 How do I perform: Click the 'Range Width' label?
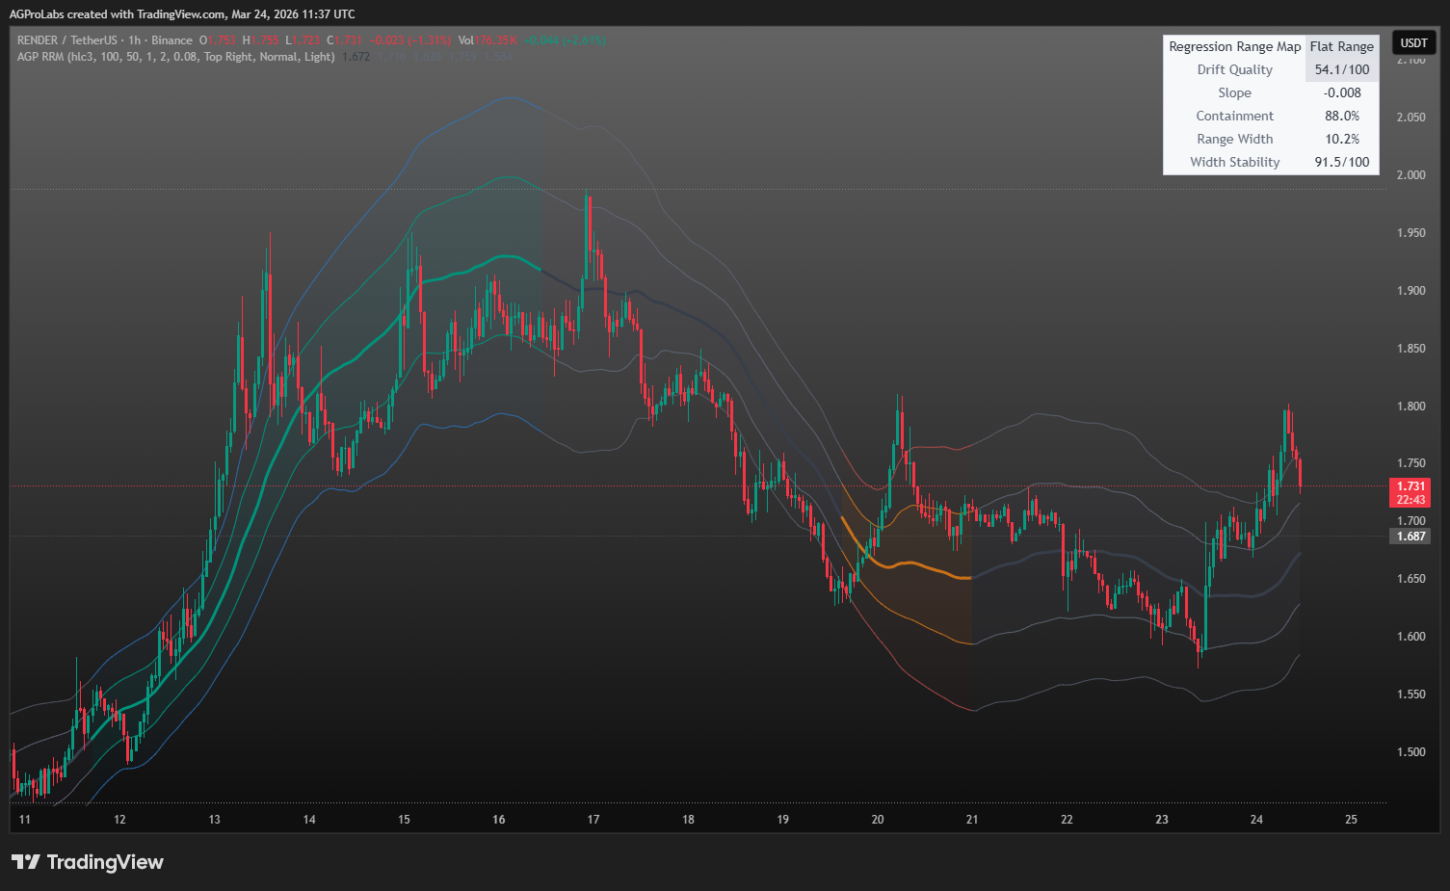click(1234, 139)
